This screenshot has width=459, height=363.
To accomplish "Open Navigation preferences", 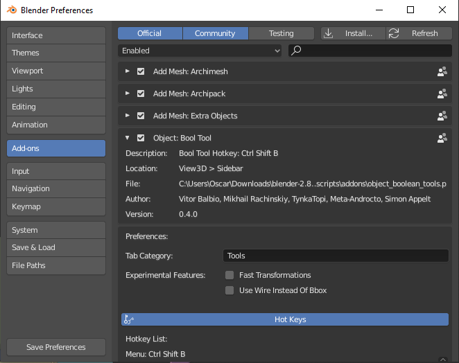I will [56, 188].
